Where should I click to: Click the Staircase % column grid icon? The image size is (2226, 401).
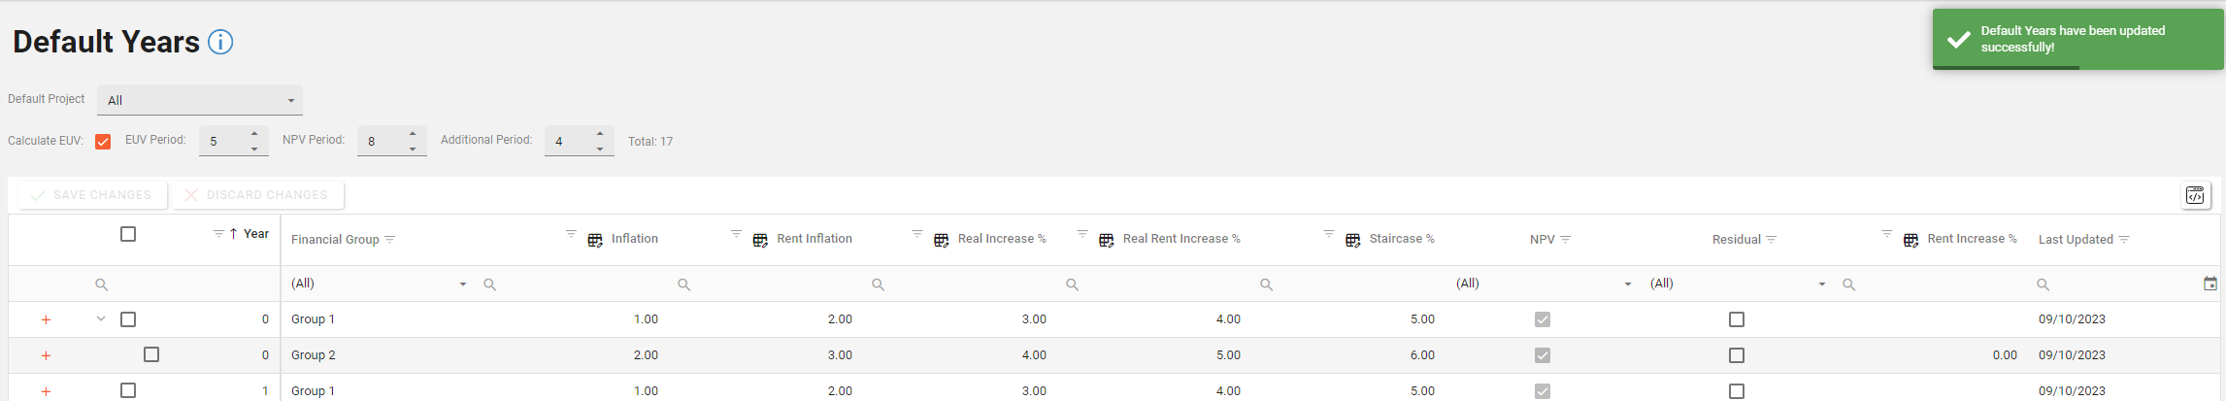(1352, 240)
